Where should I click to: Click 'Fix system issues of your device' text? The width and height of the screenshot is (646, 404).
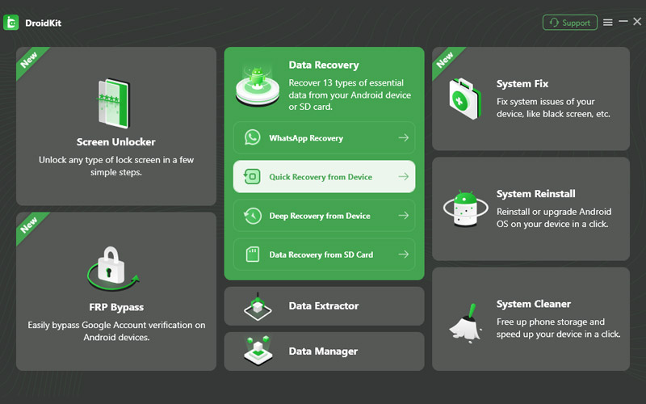pyautogui.click(x=553, y=107)
